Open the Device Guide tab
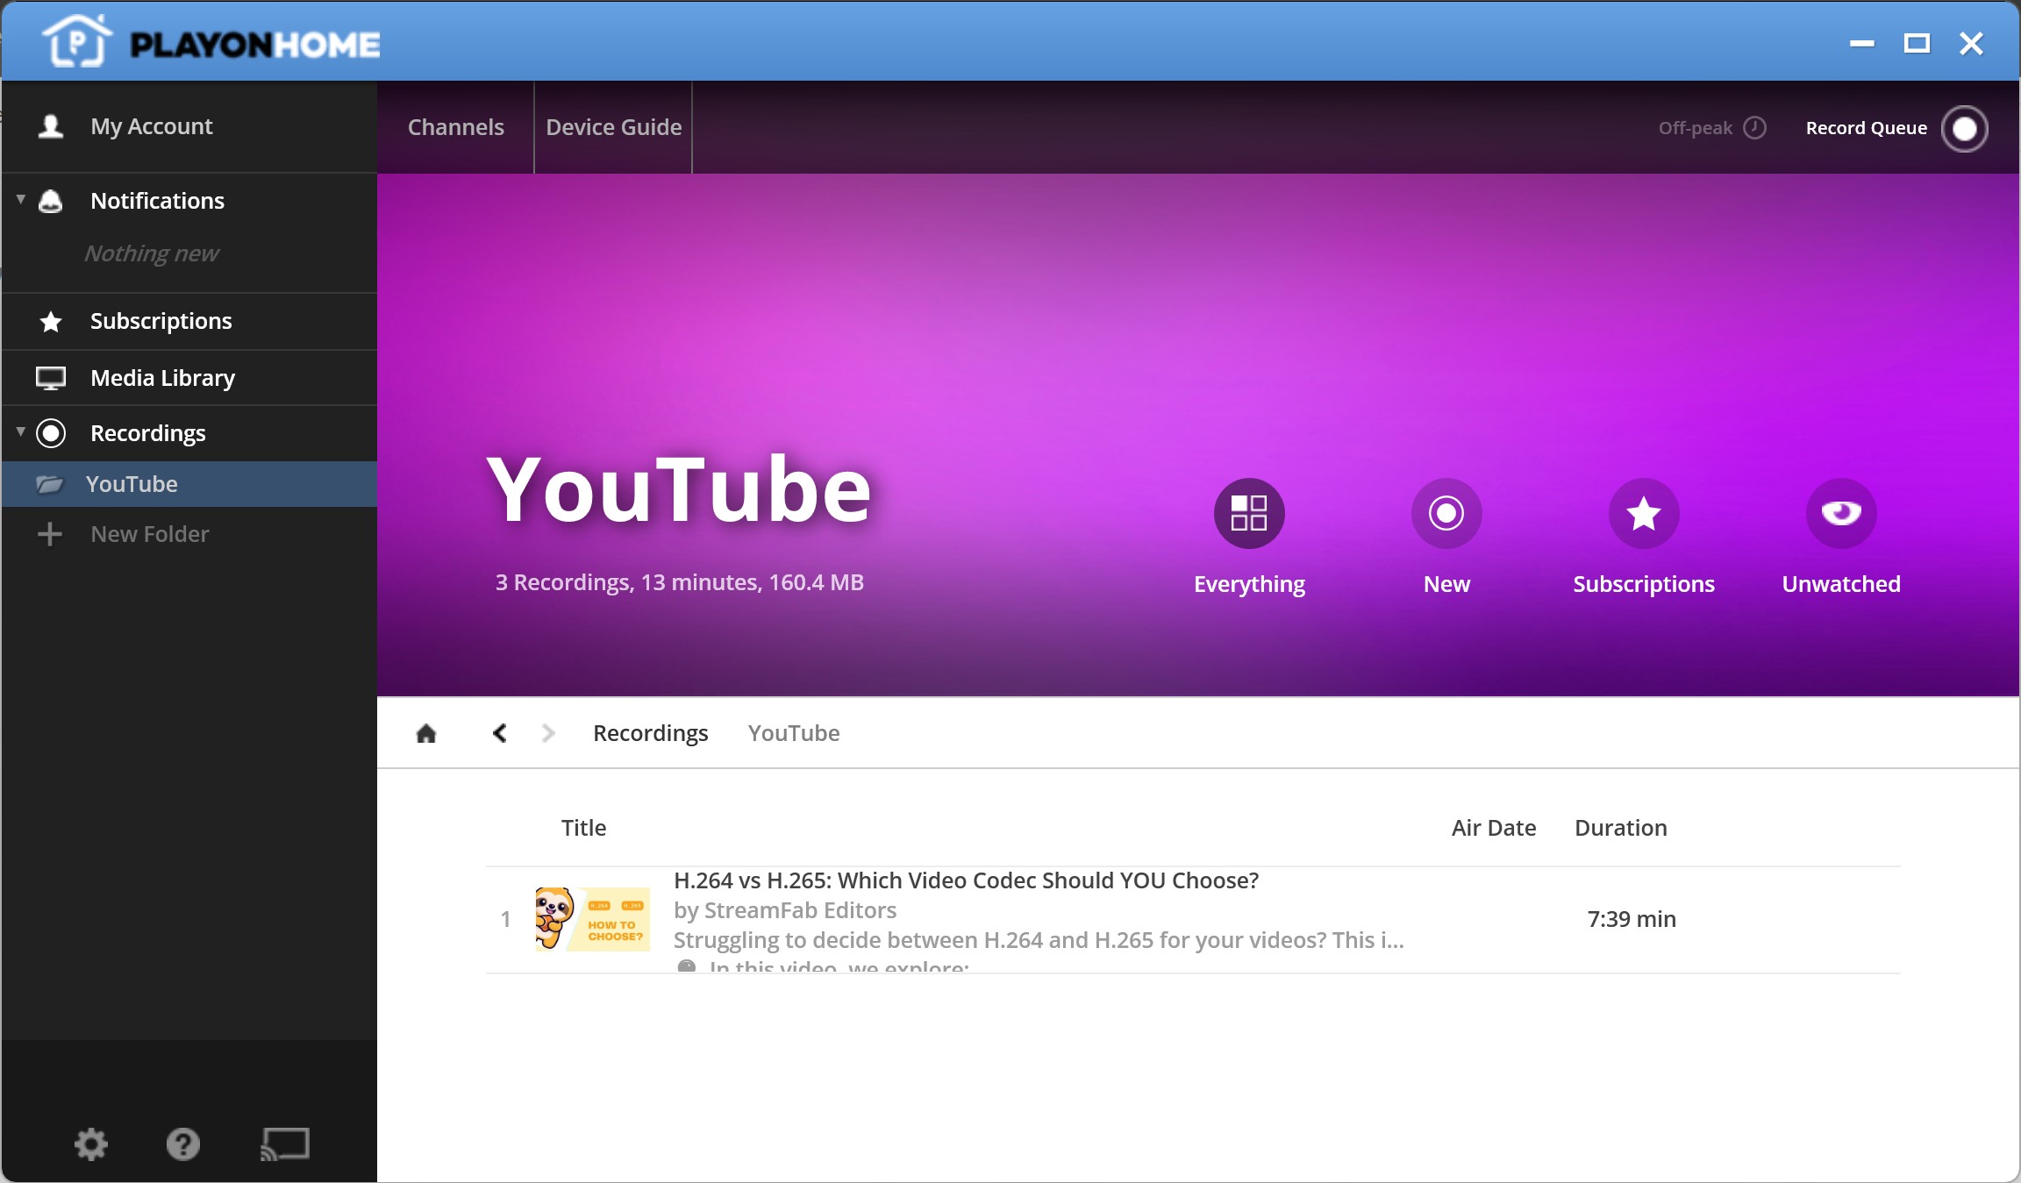Image resolution: width=2021 pixels, height=1183 pixels. click(x=614, y=127)
